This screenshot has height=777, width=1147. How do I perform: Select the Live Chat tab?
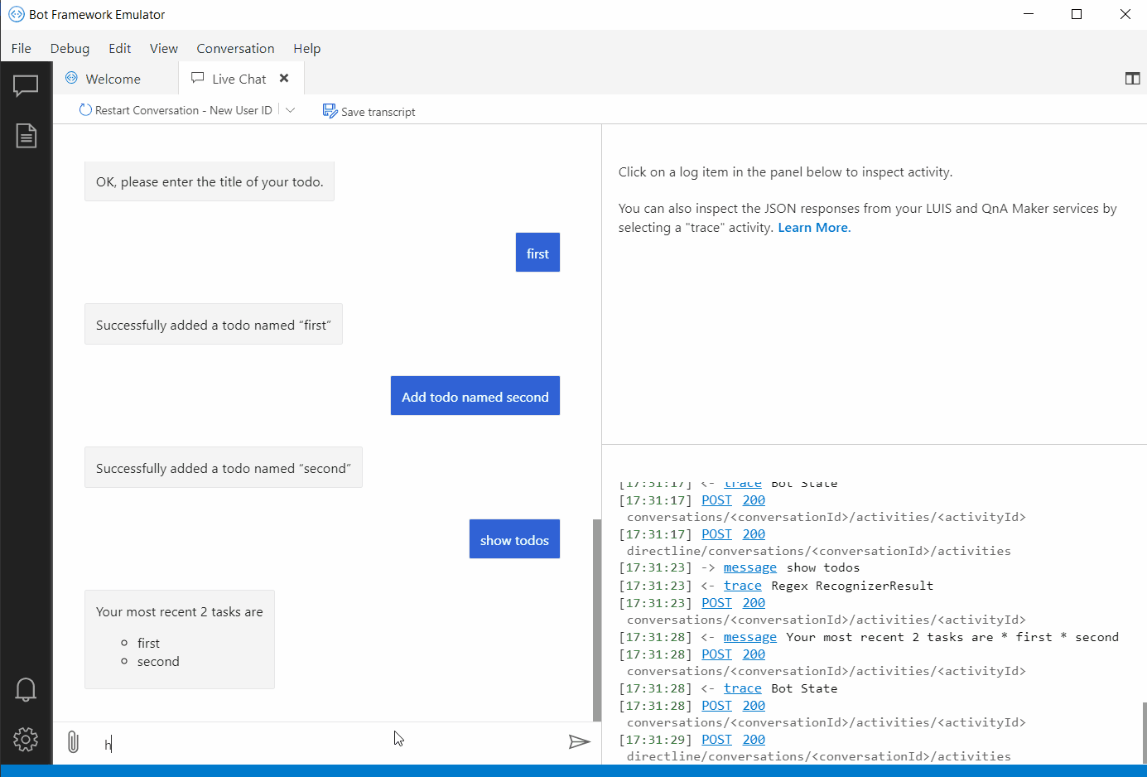(x=240, y=79)
